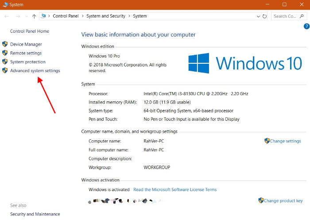Open Advanced system settings link
Image resolution: width=310 pixels, height=223 pixels.
click(x=35, y=70)
